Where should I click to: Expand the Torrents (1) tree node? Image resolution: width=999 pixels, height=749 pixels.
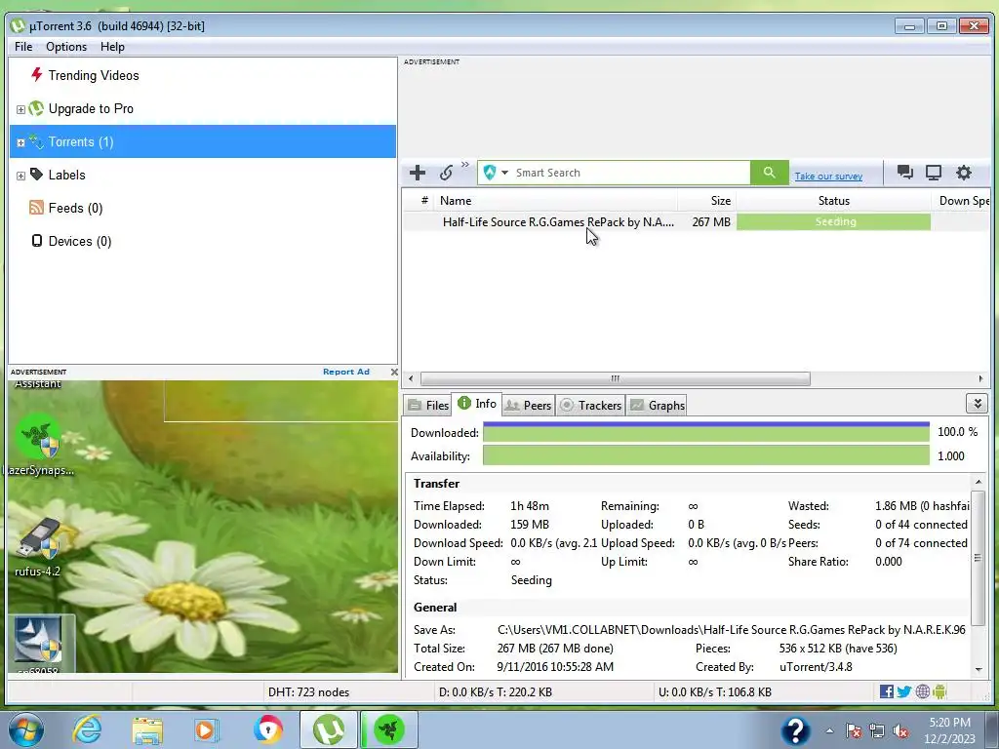20,142
